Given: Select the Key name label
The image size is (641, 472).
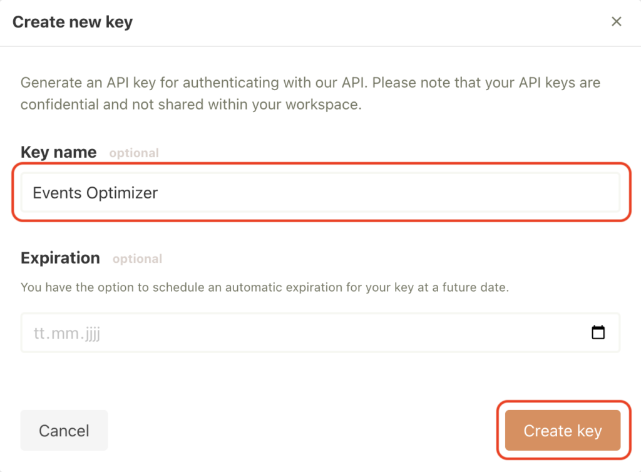Looking at the screenshot, I should point(58,151).
